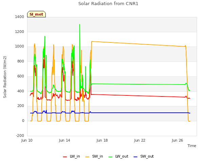
Task: Click the 1000 y-axis tick label
Action: tap(20, 47)
